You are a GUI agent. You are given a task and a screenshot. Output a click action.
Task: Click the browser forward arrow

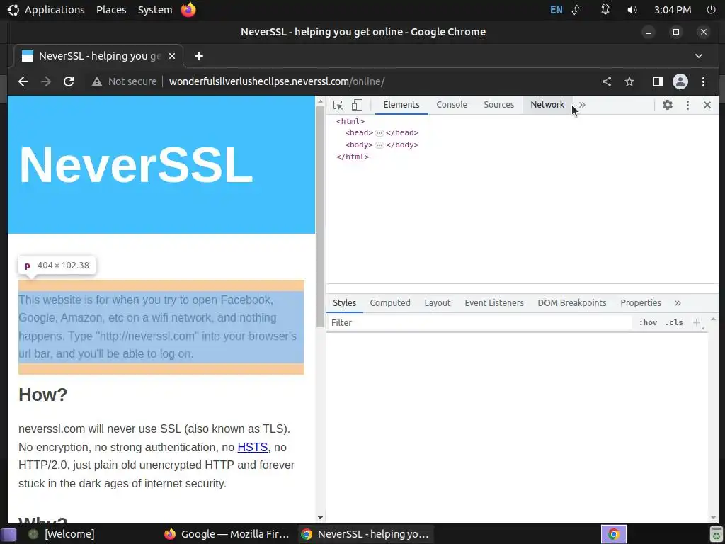click(x=46, y=82)
